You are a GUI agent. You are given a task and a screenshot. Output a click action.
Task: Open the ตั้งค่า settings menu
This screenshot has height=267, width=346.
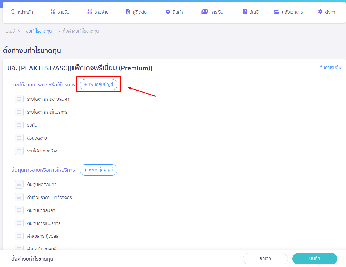point(327,12)
